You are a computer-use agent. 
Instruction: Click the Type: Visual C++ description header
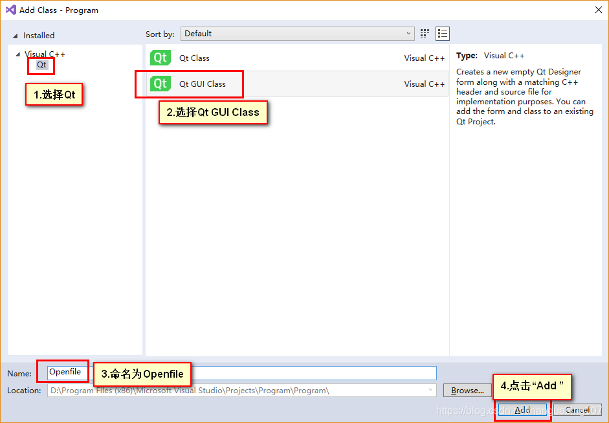(x=490, y=56)
